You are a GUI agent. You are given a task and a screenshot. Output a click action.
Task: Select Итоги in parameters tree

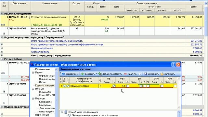point(42,82)
